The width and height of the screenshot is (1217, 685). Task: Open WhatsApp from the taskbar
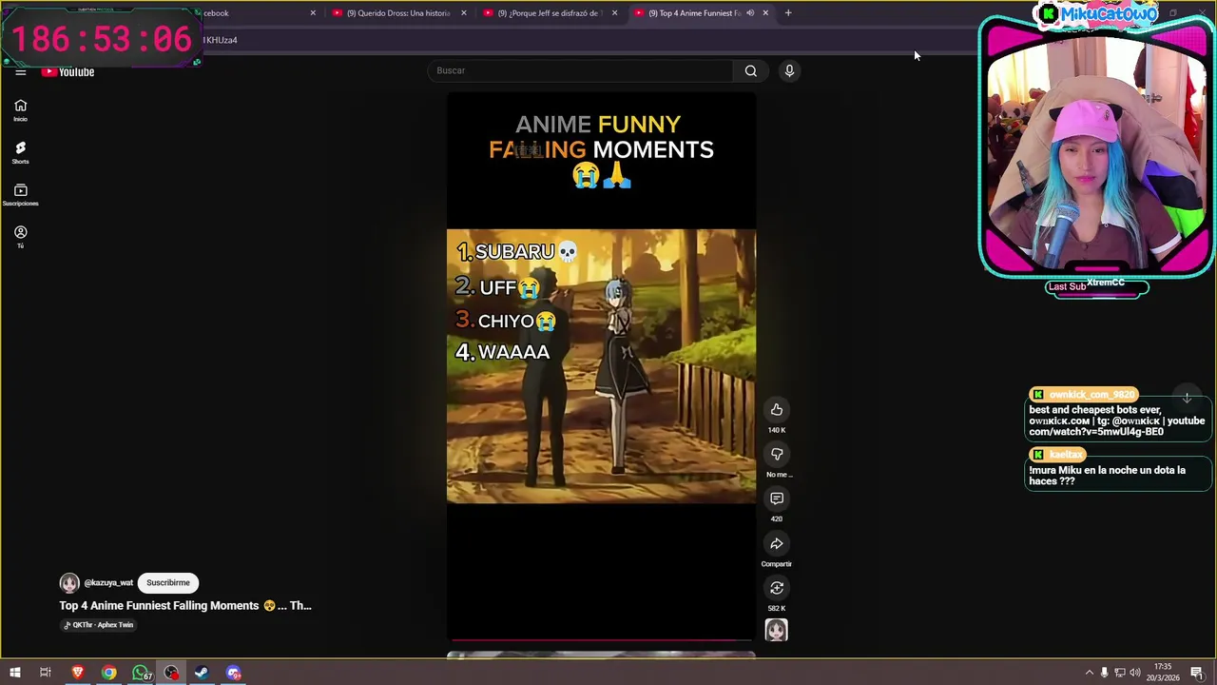141,673
